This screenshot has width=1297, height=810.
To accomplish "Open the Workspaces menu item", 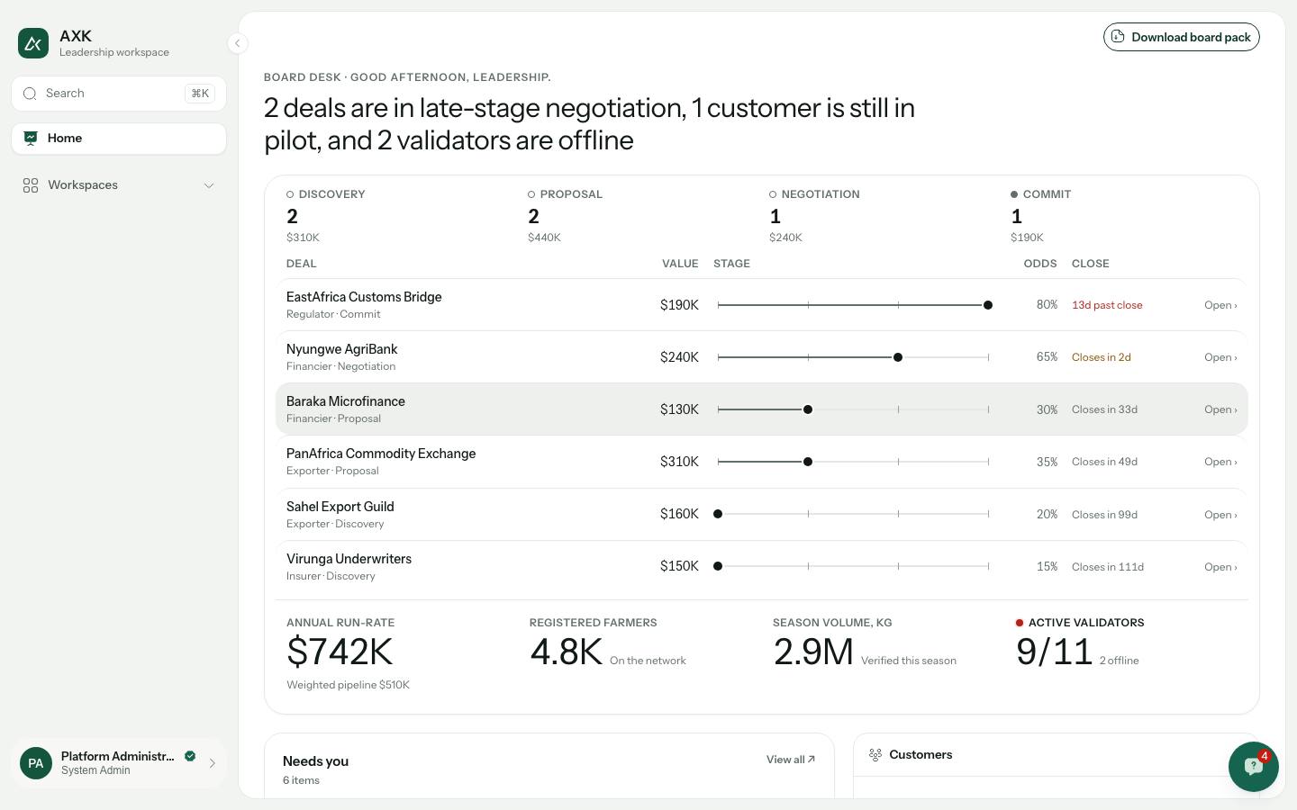I will [x=119, y=185].
